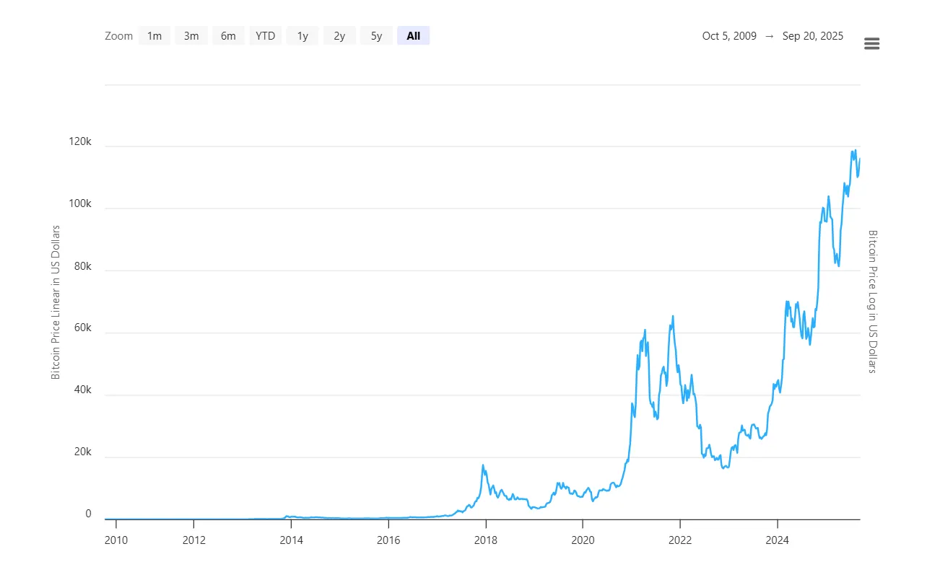Select the 3m zoom range
Image resolution: width=927 pixels, height=562 pixels.
[x=191, y=36]
